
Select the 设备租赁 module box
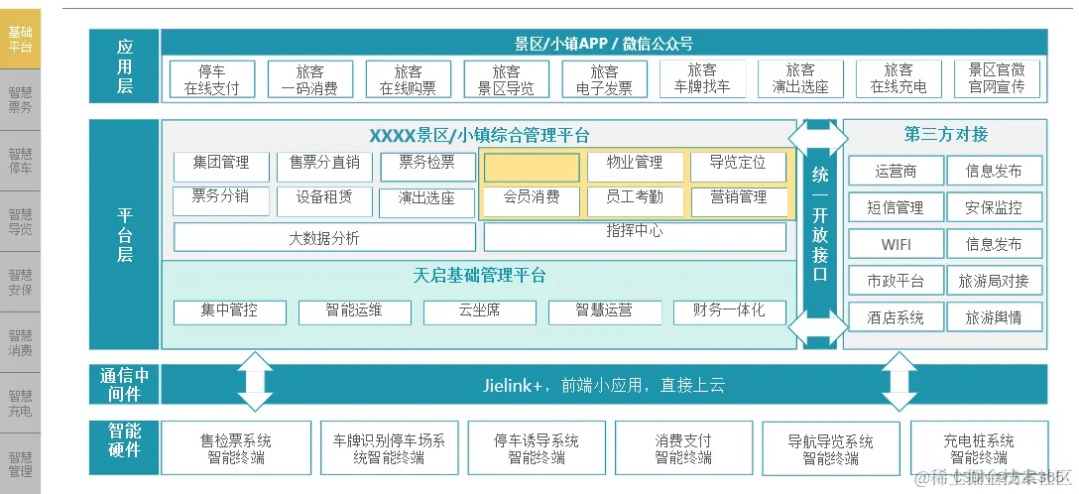(x=325, y=201)
